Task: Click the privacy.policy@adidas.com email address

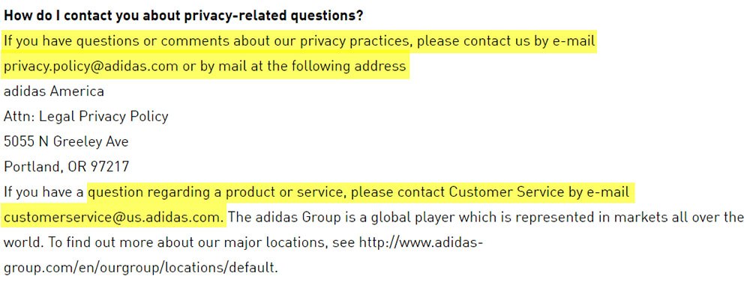Action: [91, 66]
